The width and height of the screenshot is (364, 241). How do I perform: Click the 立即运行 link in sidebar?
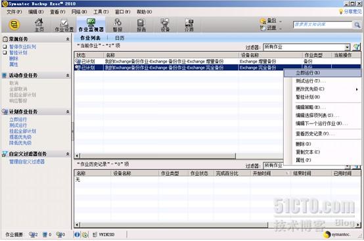(18, 120)
